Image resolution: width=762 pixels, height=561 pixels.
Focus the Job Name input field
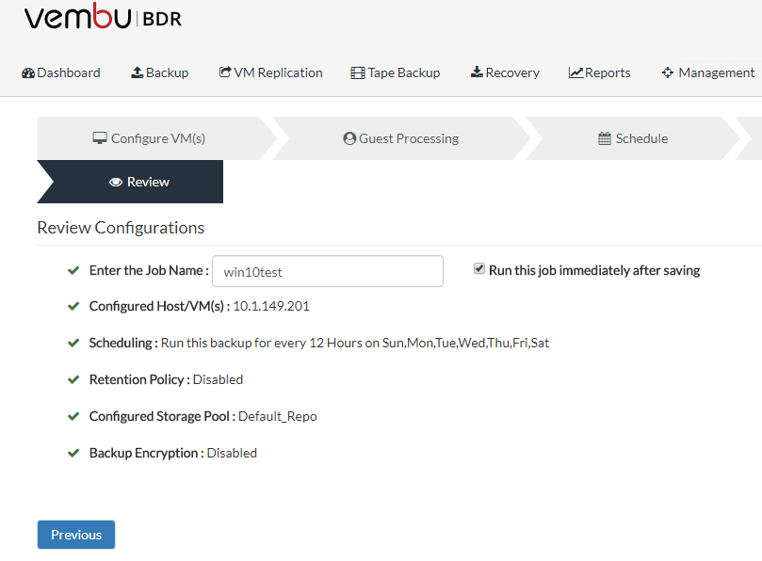point(328,271)
